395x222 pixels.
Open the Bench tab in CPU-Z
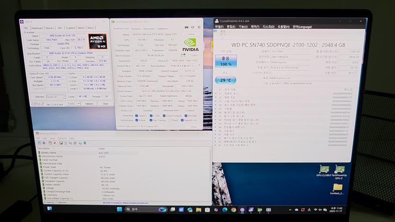tap(81, 28)
